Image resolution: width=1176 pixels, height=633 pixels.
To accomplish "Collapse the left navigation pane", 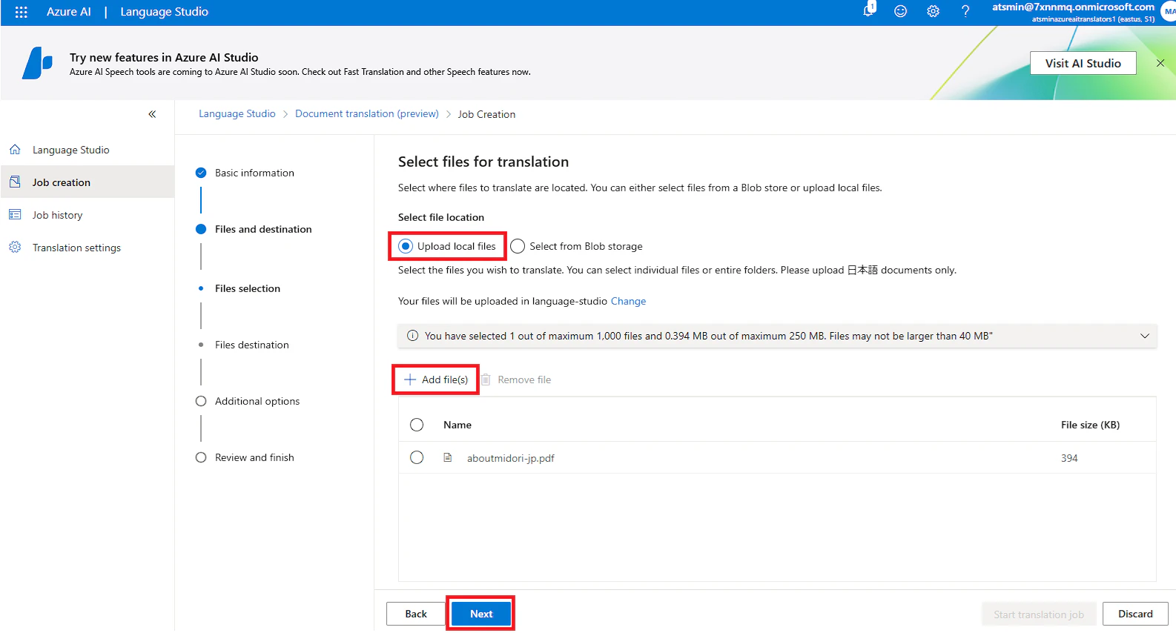I will click(152, 114).
